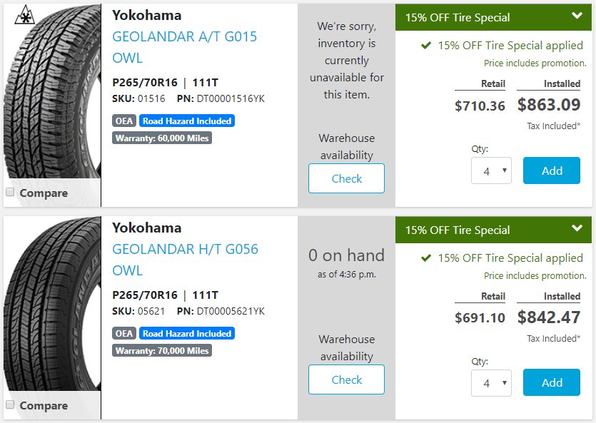The image size is (596, 423).
Task: Open Qty dropdown for Geolandar H/T tire
Action: [x=491, y=383]
